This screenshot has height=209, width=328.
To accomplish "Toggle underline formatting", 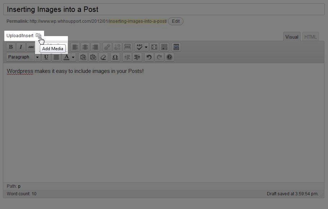I will (46, 57).
